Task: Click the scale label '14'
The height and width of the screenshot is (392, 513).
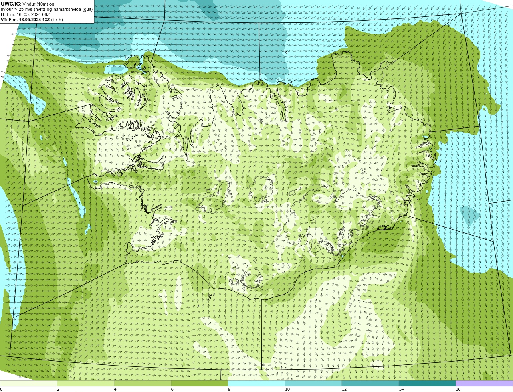Action: [401, 389]
